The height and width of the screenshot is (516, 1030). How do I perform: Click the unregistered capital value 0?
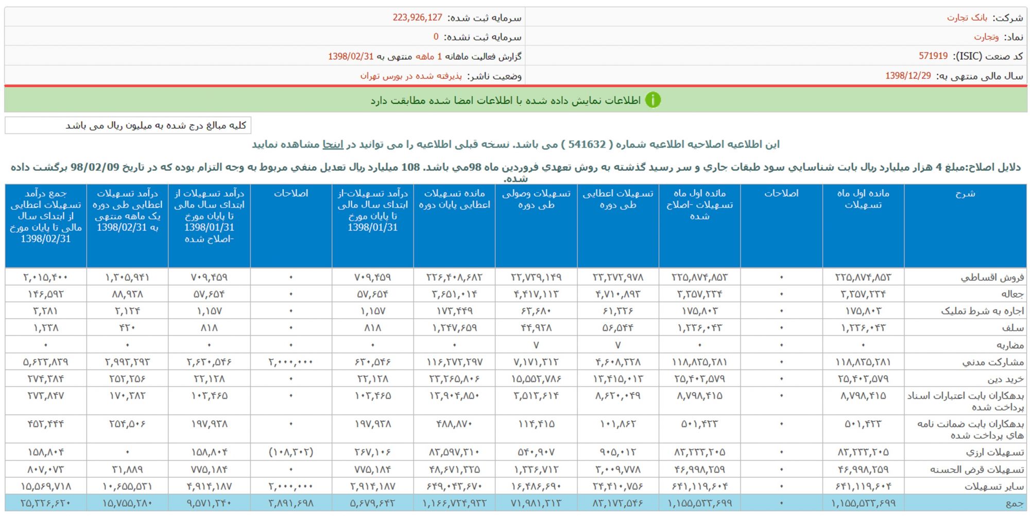(436, 37)
